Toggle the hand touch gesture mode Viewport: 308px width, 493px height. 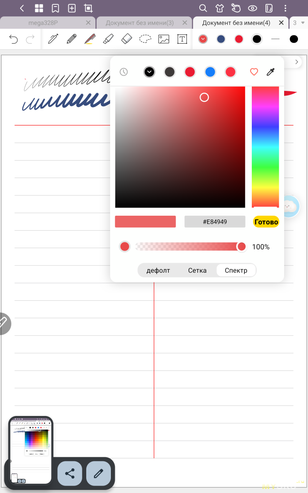coord(236,8)
